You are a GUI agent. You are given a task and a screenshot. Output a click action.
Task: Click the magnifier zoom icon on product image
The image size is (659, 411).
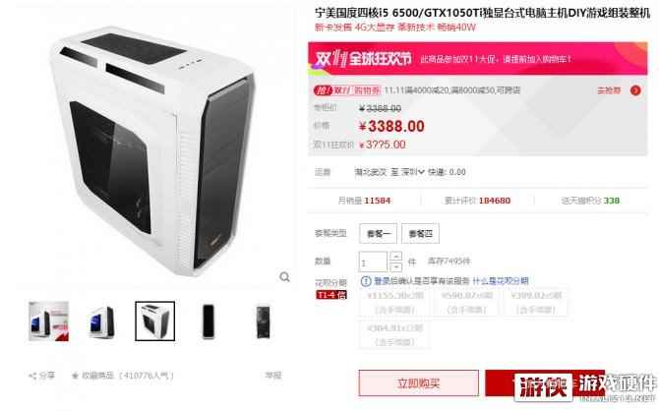coord(284,277)
